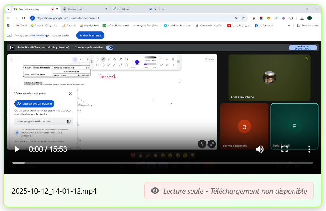This screenshot has width=326, height=211.
Task: Click the video progress bar
Action: point(163,163)
